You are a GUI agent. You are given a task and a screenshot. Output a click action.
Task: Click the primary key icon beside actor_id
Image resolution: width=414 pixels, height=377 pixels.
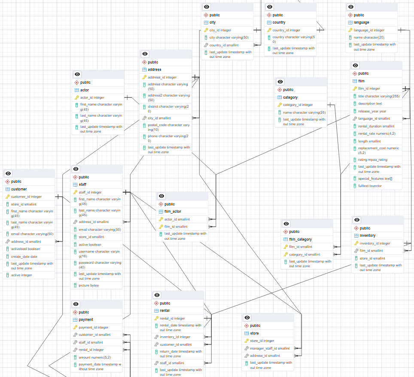[77, 97]
